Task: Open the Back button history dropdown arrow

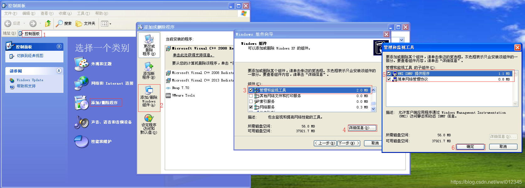Action: pos(24,23)
